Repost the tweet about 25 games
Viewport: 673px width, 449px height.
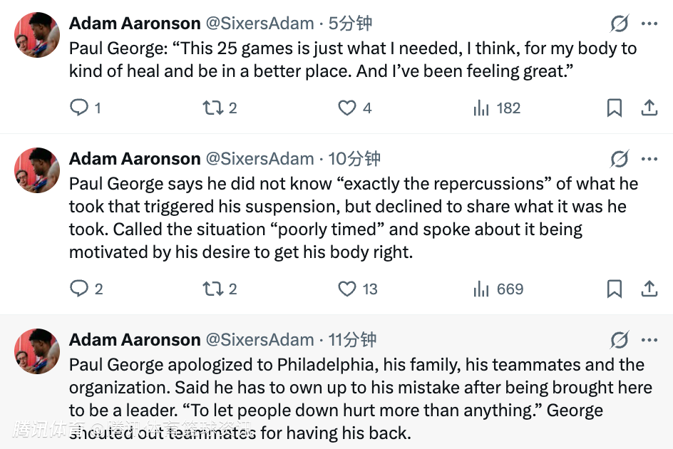212,108
